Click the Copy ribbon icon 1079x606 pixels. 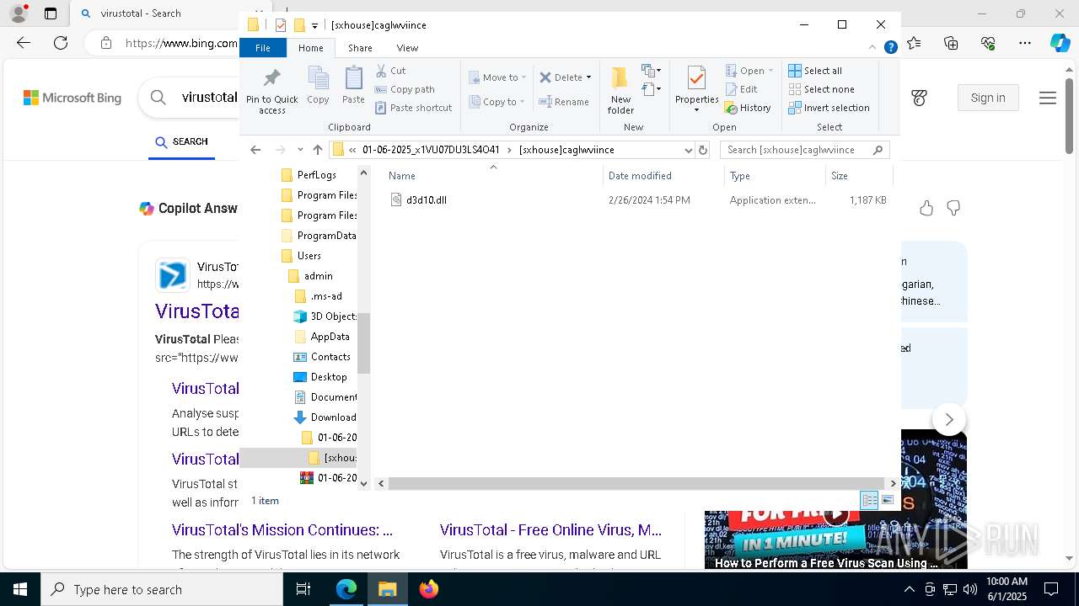(x=318, y=86)
